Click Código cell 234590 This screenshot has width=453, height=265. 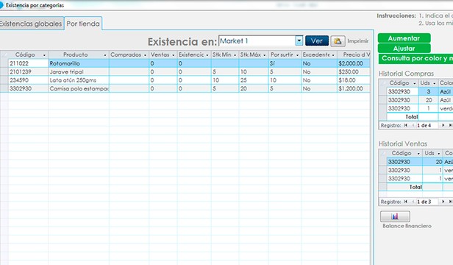[28, 80]
